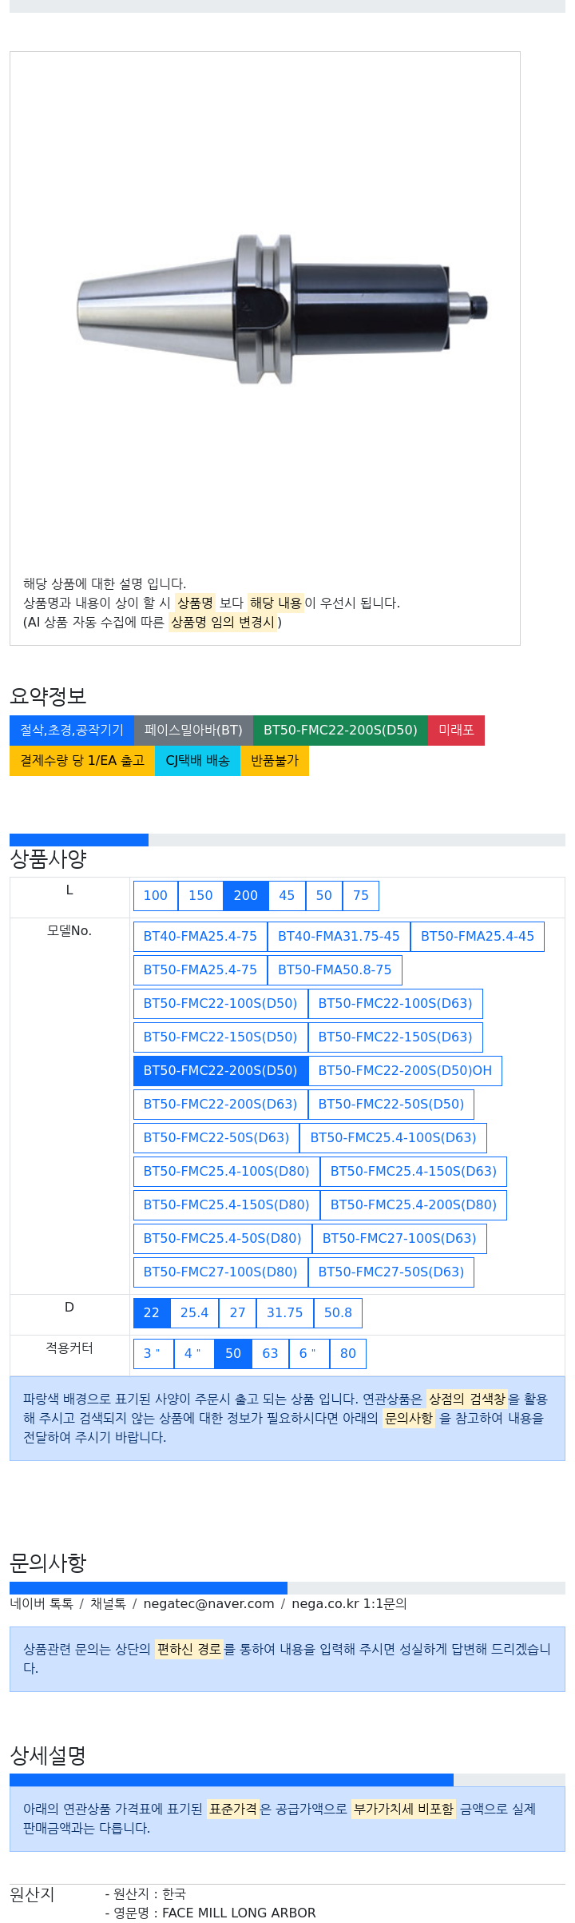Pick diameter D value 31.75
This screenshot has width=575, height=1923.
pyautogui.click(x=285, y=1312)
